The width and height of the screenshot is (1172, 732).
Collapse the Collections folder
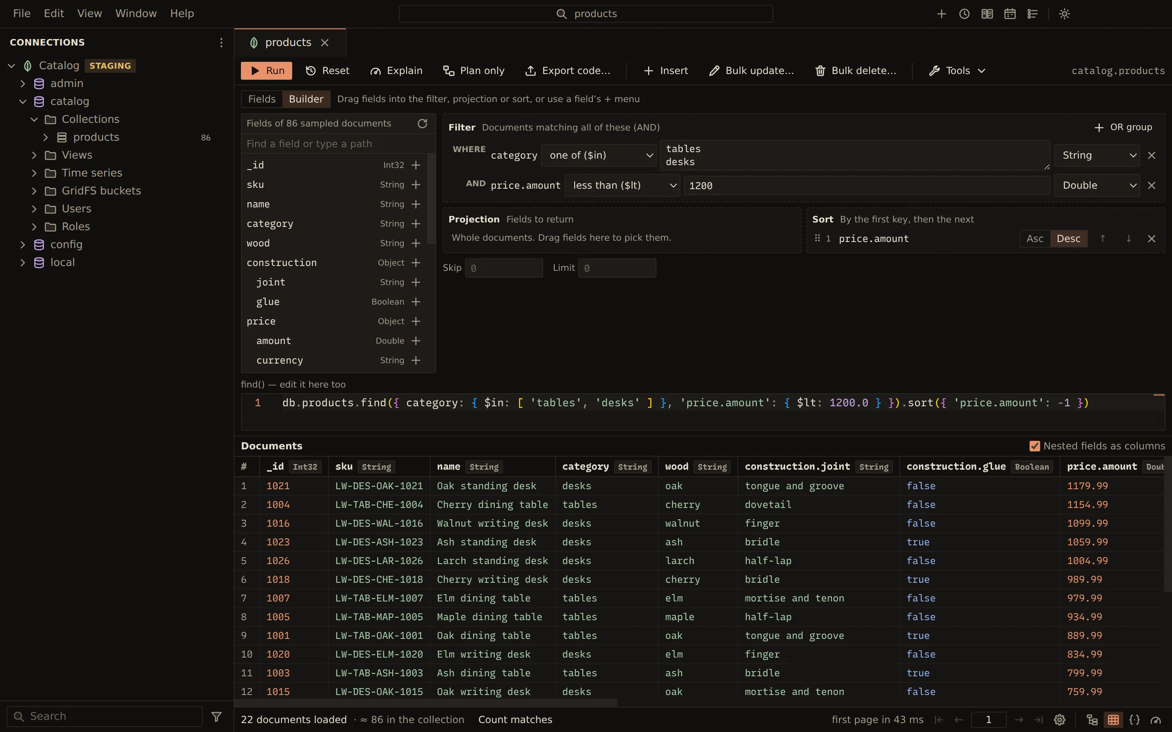pos(34,119)
